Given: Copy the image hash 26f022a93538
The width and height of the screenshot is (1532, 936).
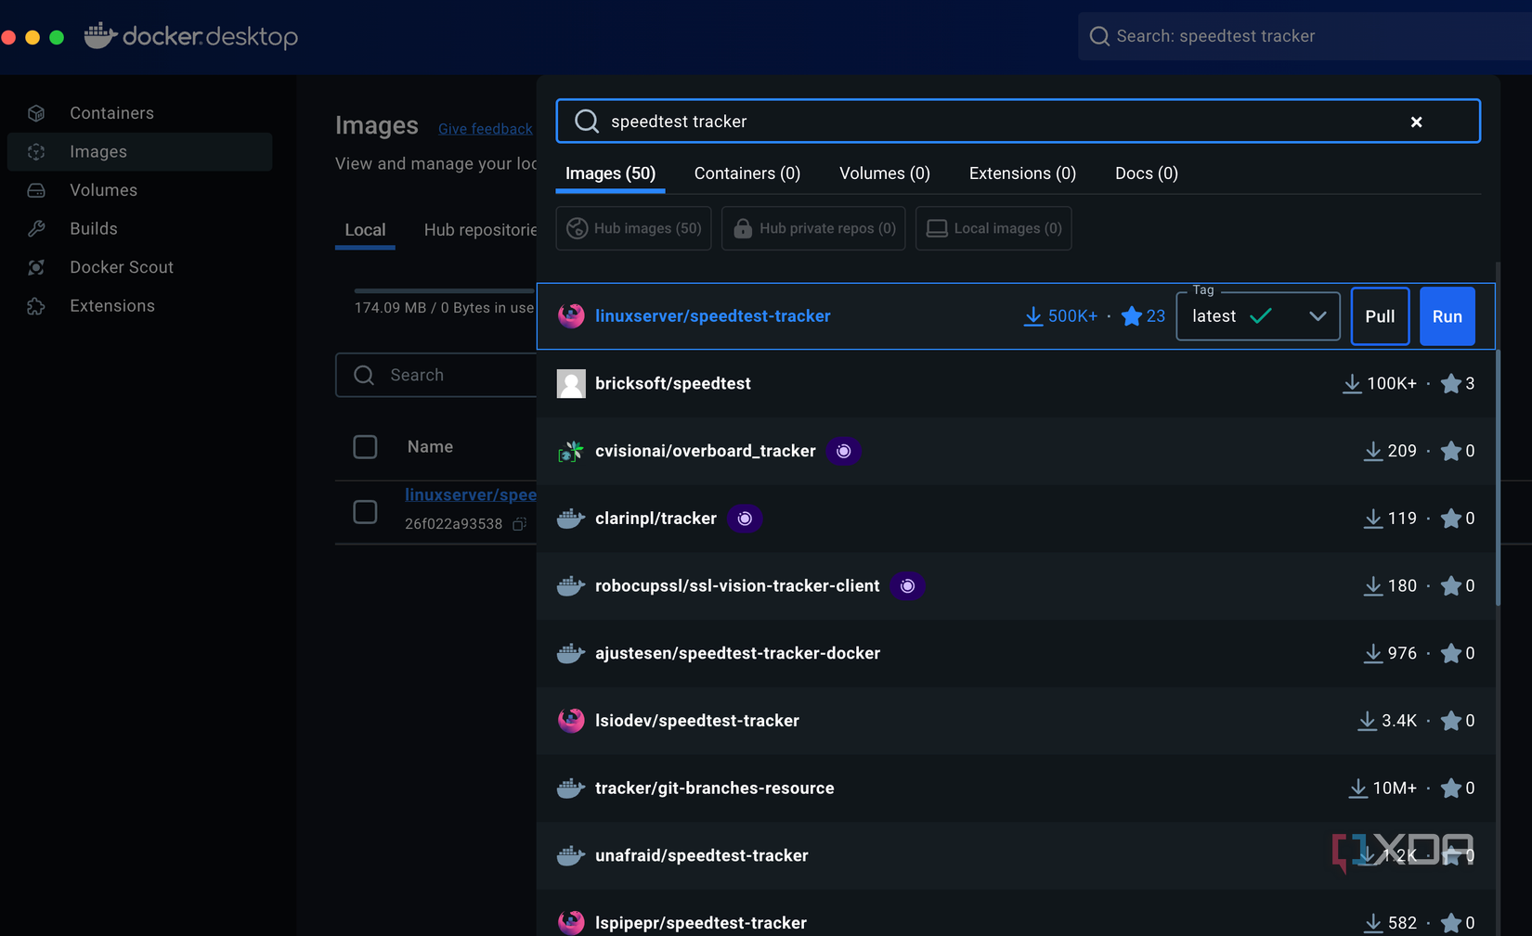Looking at the screenshot, I should (x=519, y=524).
